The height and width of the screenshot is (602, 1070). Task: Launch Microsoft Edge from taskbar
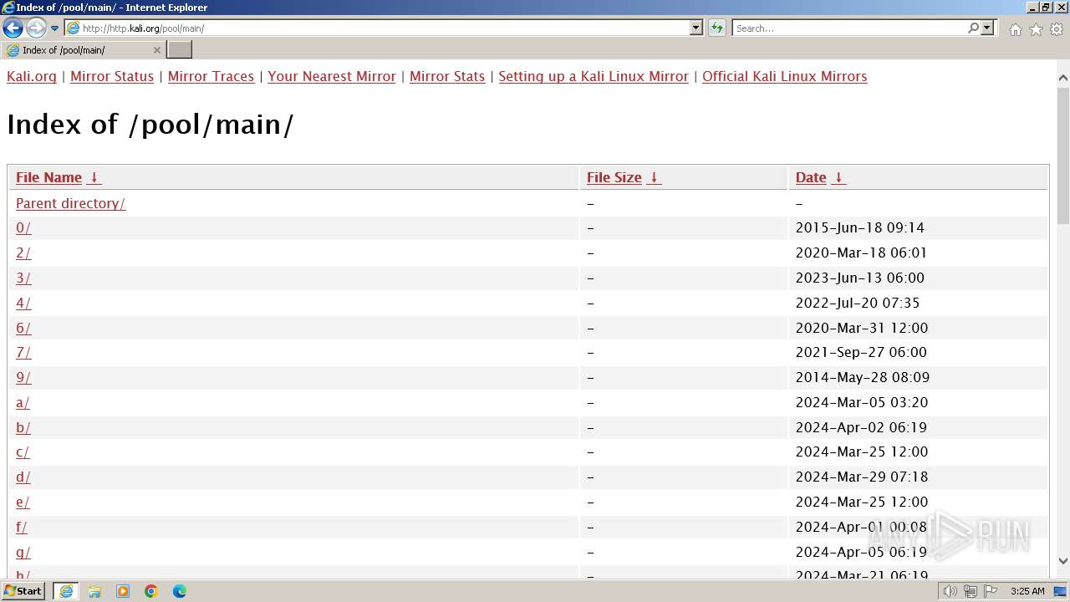(180, 591)
